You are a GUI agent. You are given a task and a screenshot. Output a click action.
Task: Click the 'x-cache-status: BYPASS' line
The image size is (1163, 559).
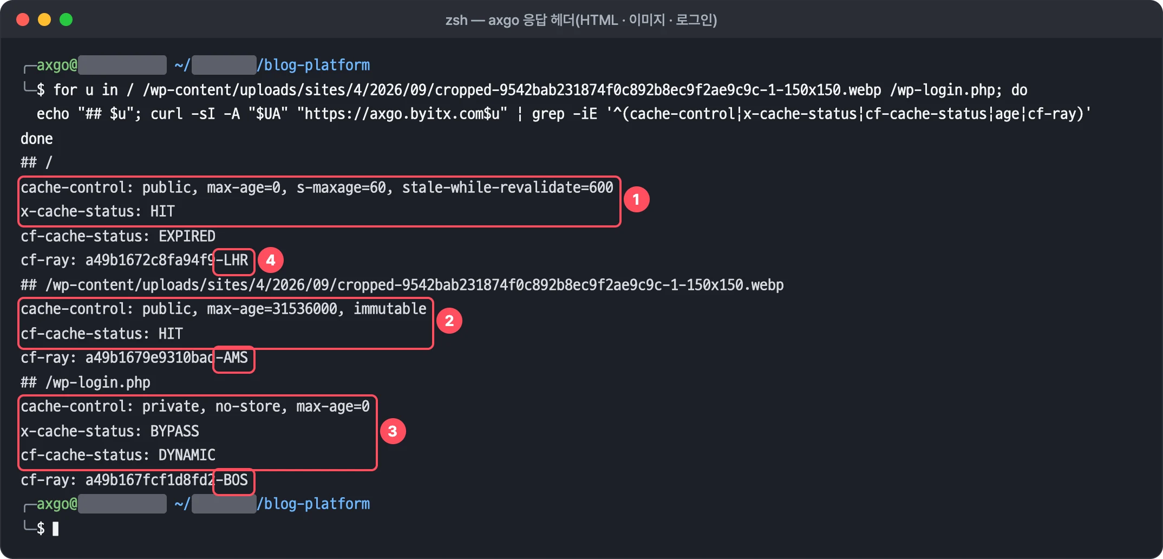(110, 431)
